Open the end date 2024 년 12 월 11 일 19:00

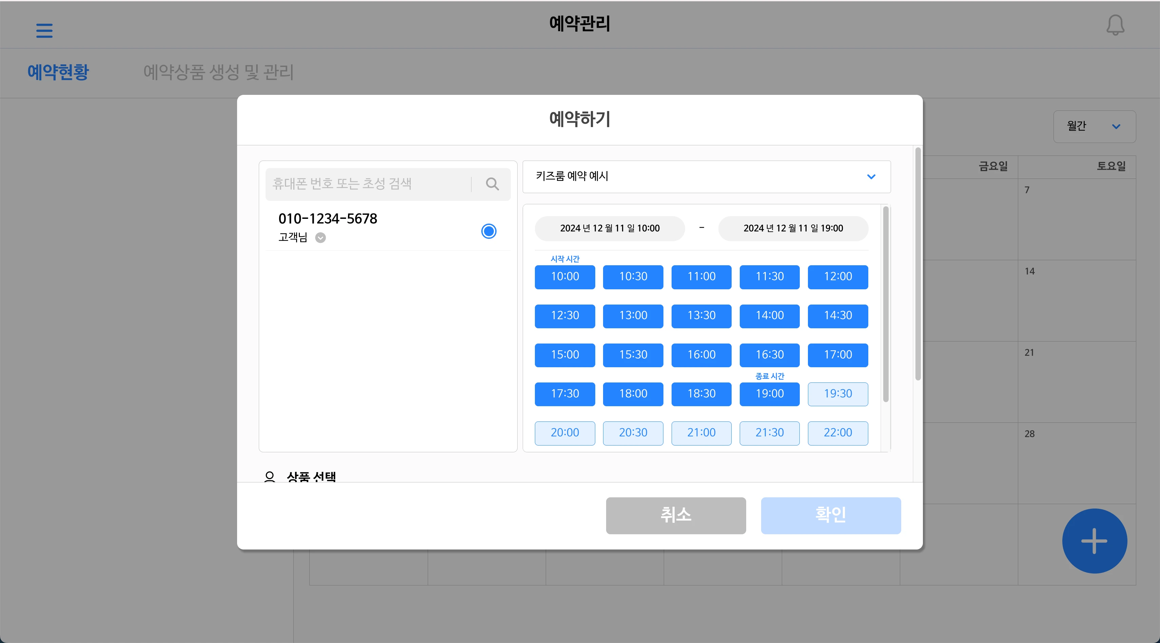tap(793, 228)
